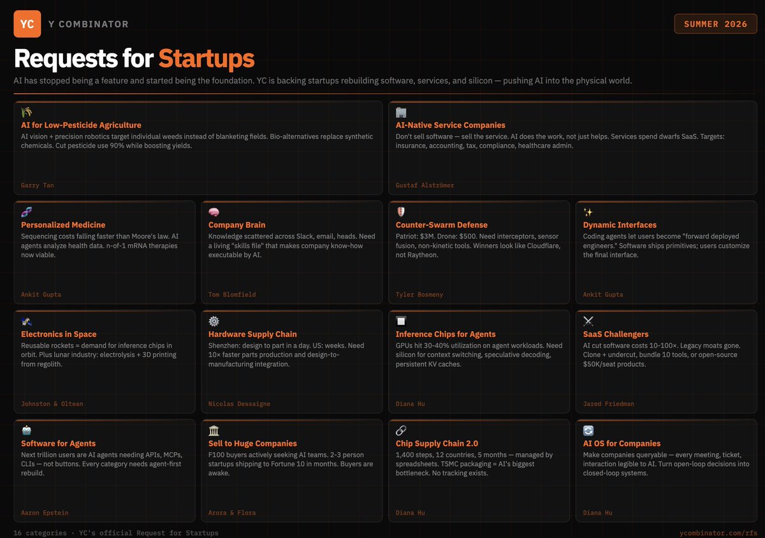Click the orange YC logo

[27, 24]
